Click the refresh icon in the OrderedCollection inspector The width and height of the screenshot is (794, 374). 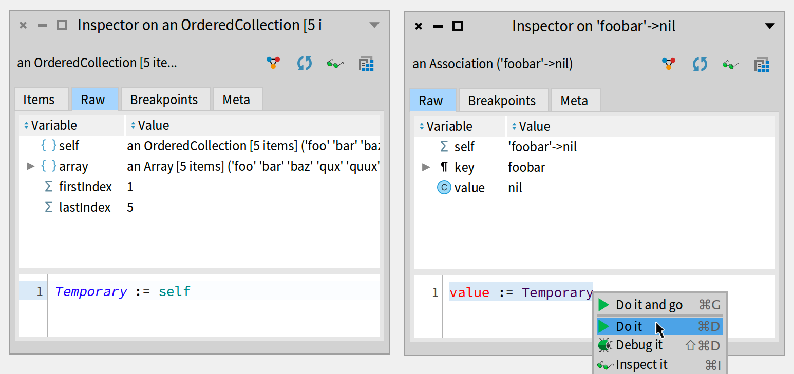(304, 64)
